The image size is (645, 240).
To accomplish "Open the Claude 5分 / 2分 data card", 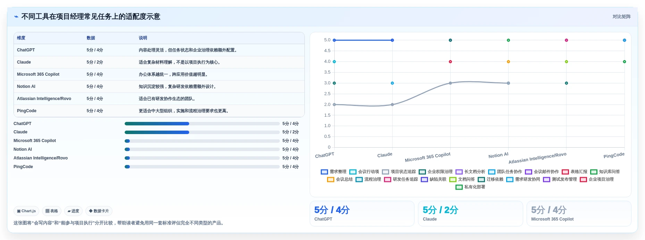I will [x=470, y=214].
